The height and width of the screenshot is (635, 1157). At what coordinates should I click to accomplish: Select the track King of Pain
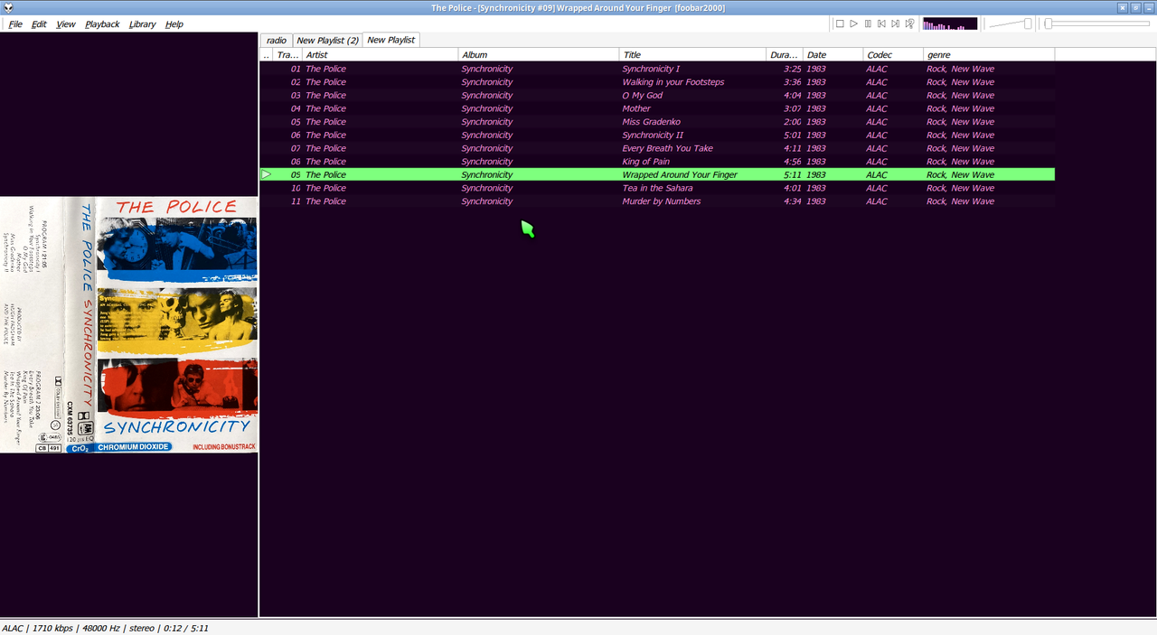[x=657, y=162]
